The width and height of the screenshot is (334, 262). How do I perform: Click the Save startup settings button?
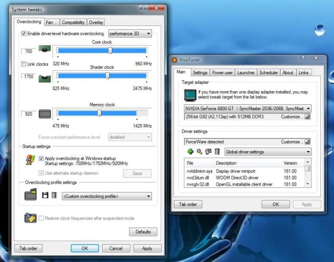tap(137, 173)
